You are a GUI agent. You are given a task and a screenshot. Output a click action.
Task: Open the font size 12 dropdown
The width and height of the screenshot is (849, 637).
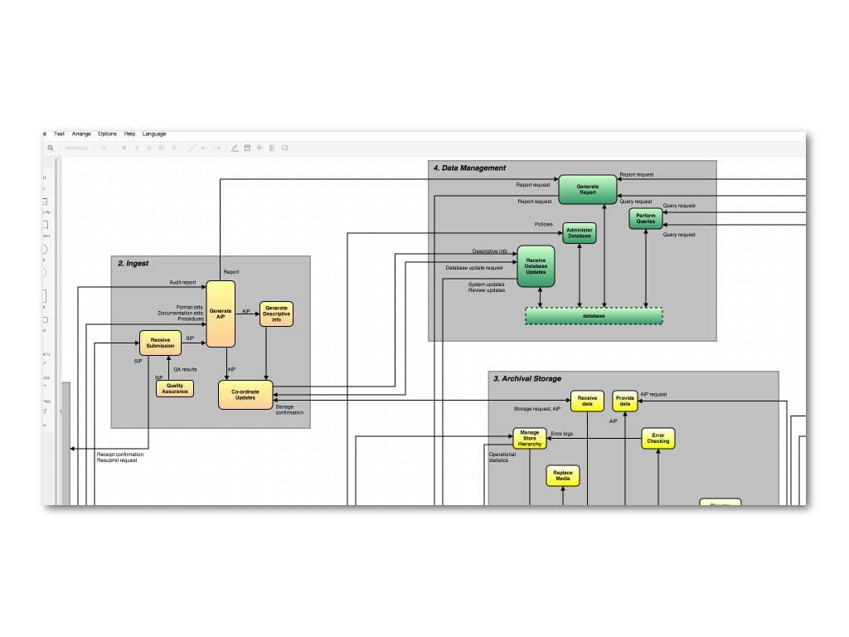click(x=104, y=148)
